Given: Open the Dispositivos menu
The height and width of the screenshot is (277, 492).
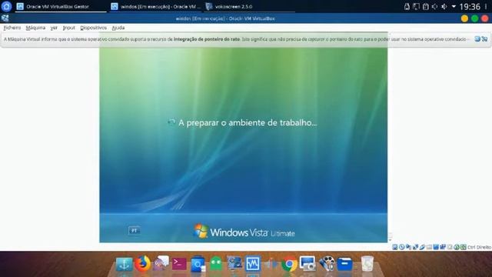Looking at the screenshot, I should point(93,28).
